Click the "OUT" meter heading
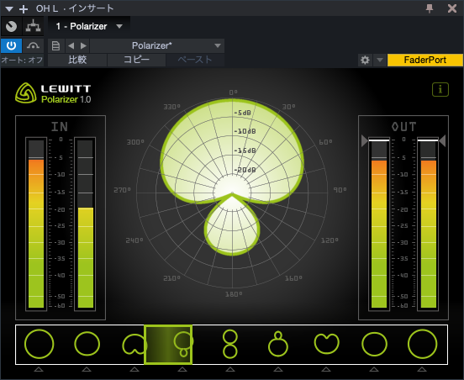The height and width of the screenshot is (380, 464). (x=404, y=127)
